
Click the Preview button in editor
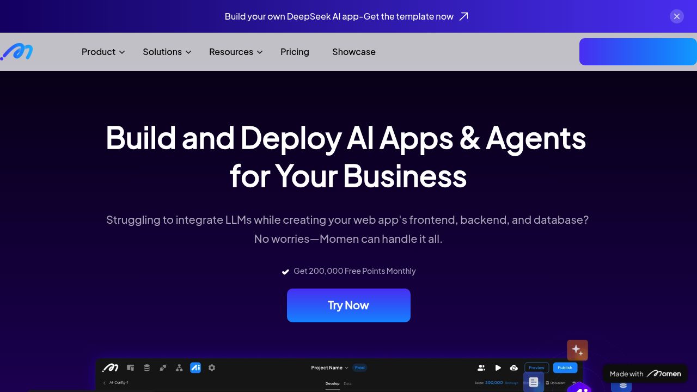536,367
